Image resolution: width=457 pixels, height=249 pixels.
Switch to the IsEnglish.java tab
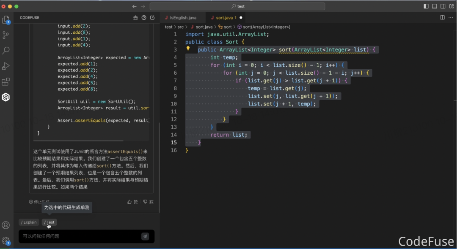(x=183, y=18)
